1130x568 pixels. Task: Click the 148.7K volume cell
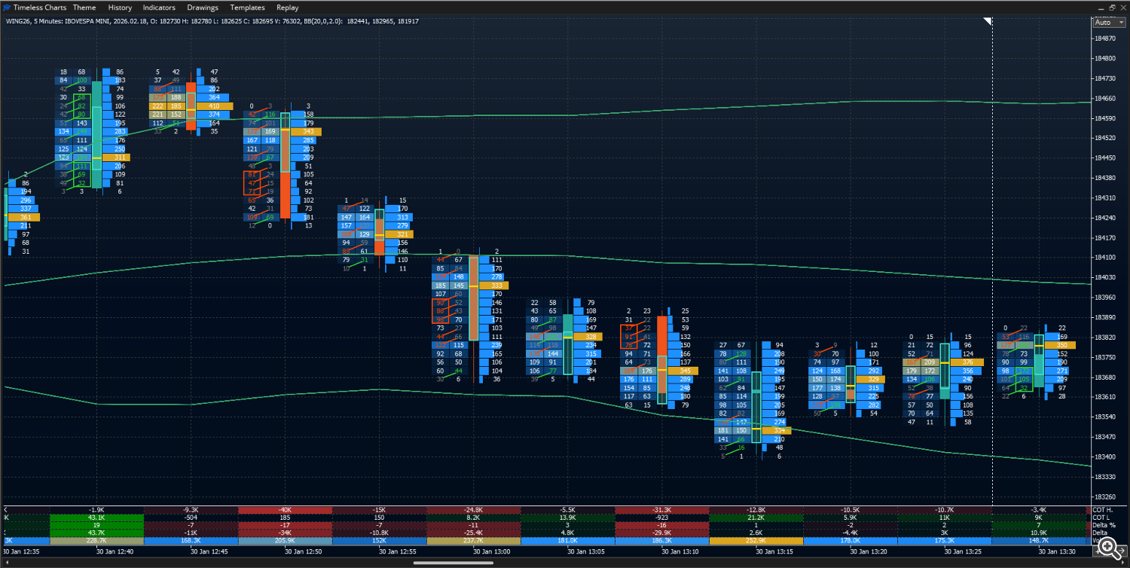[1039, 541]
